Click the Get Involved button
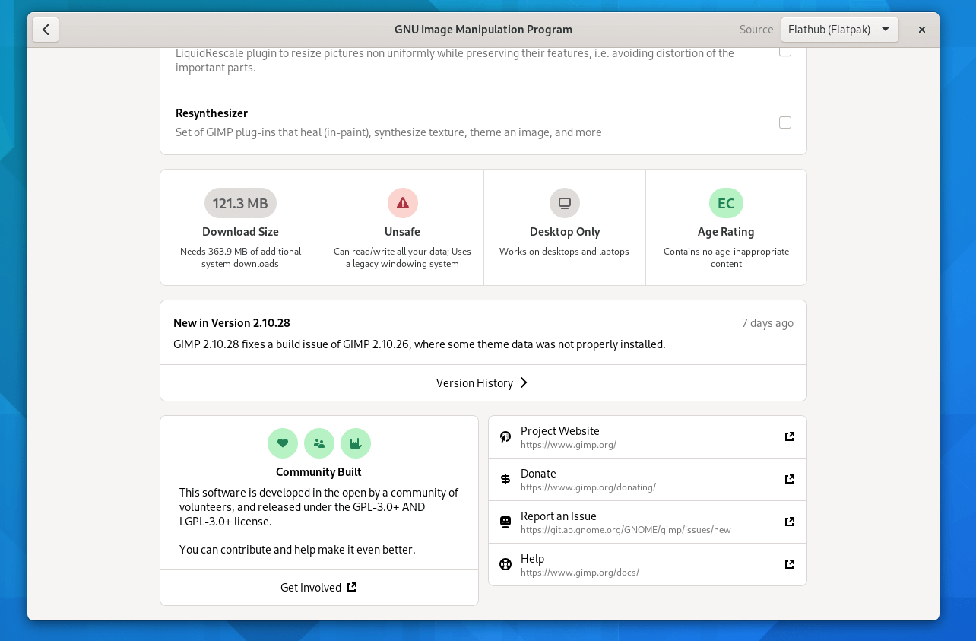 pyautogui.click(x=318, y=587)
